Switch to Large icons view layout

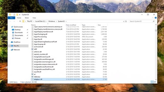pos(155,82)
